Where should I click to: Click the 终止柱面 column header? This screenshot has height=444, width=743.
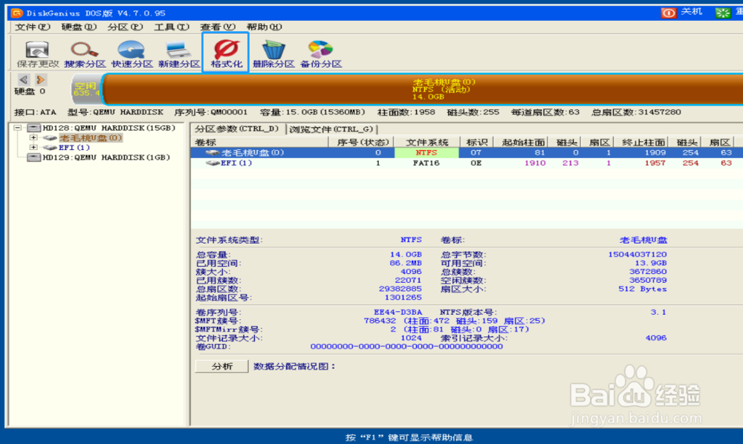641,142
